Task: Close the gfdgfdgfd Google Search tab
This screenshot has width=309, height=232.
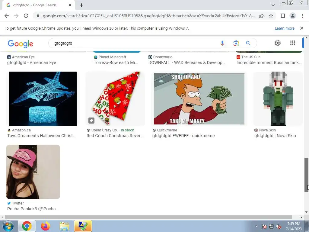Action: [x=70, y=5]
